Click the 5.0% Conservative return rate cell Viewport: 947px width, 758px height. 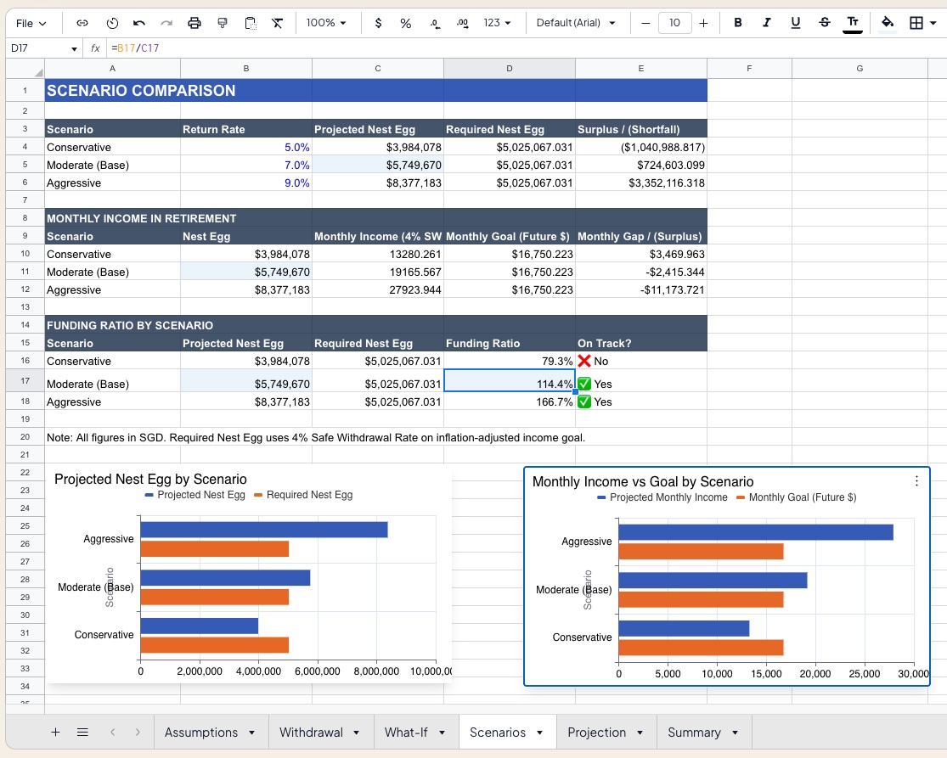click(245, 147)
